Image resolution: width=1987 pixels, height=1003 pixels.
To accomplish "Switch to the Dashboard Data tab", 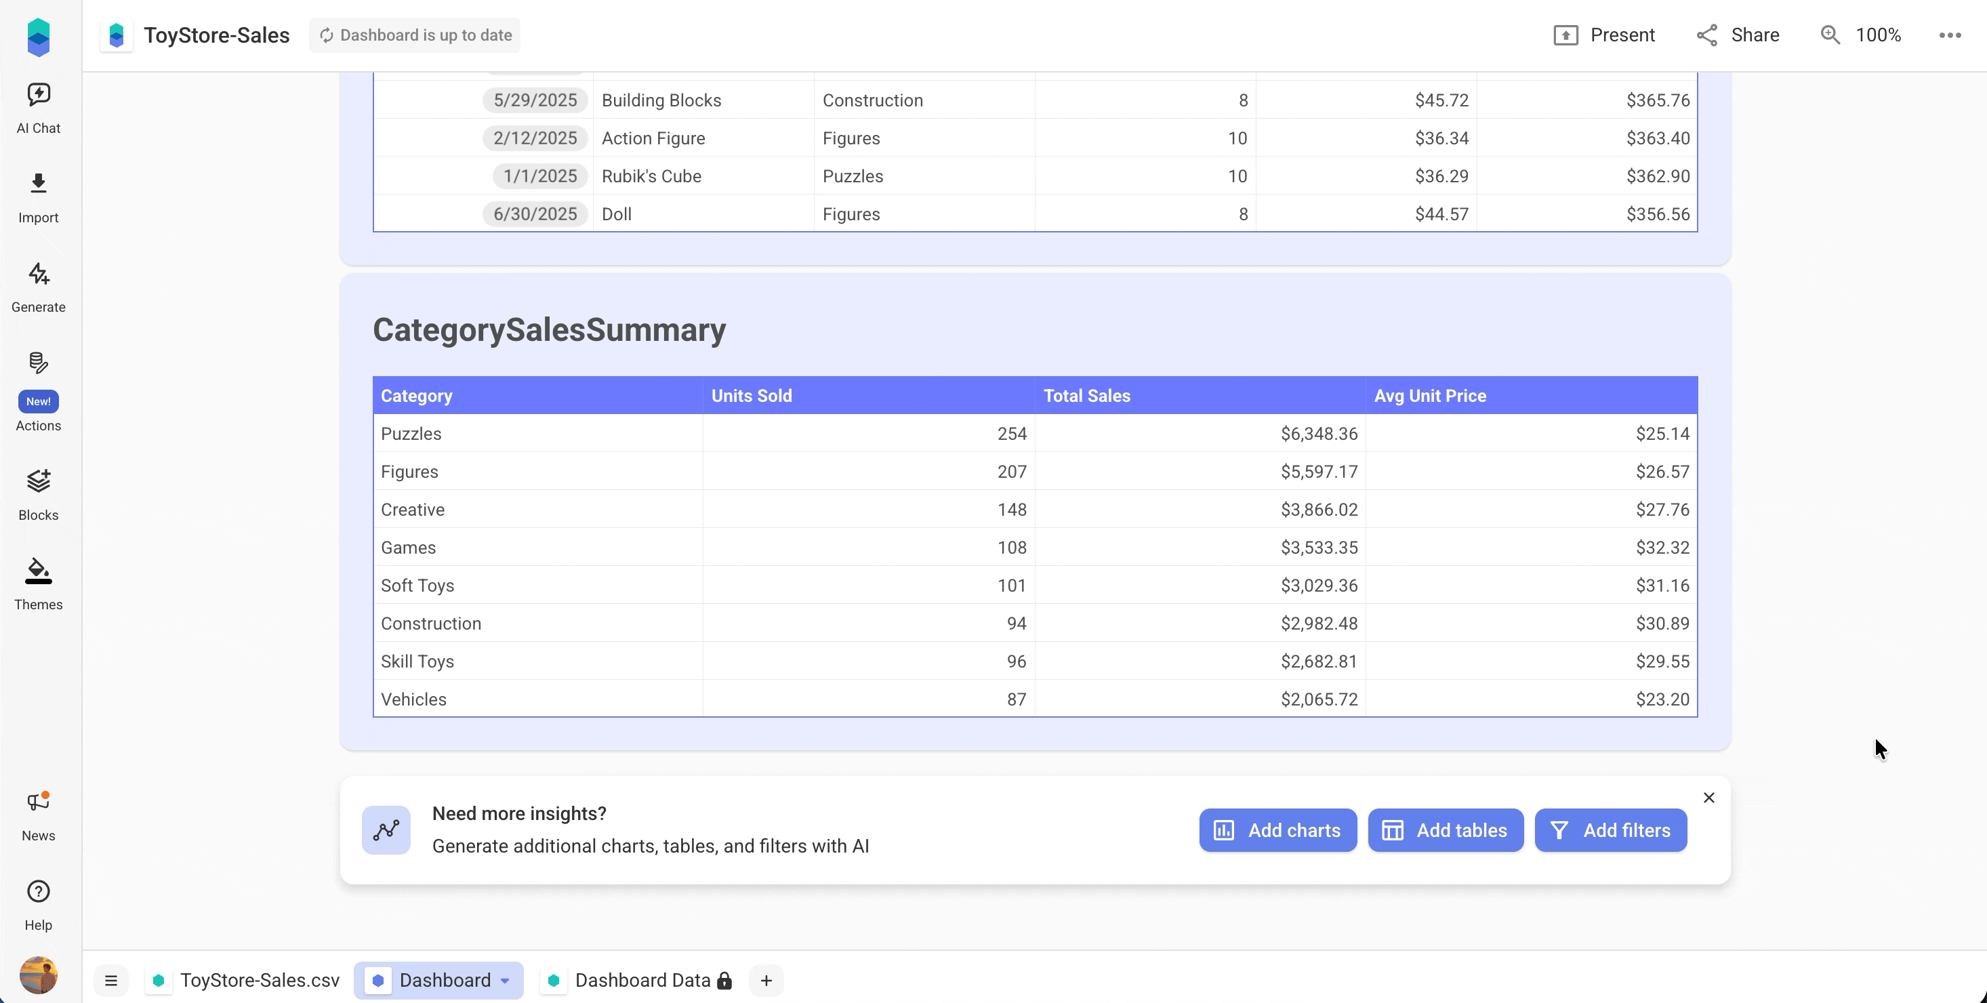I will pos(642,980).
